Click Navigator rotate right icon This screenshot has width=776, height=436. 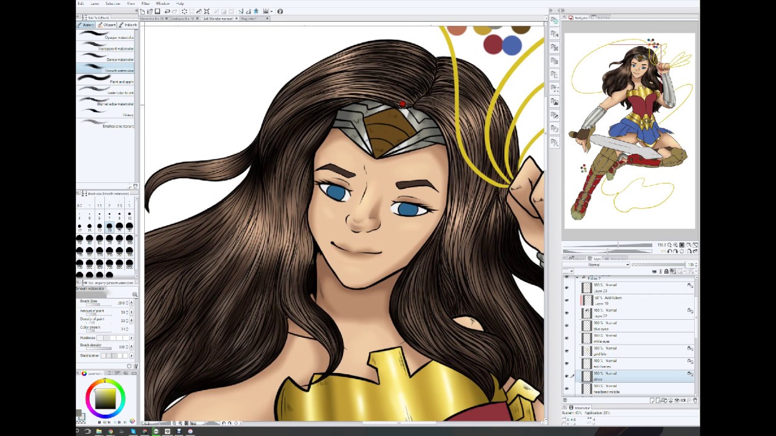(675, 251)
